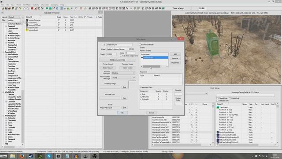
Task: Click Add script button
Action: [175, 54]
